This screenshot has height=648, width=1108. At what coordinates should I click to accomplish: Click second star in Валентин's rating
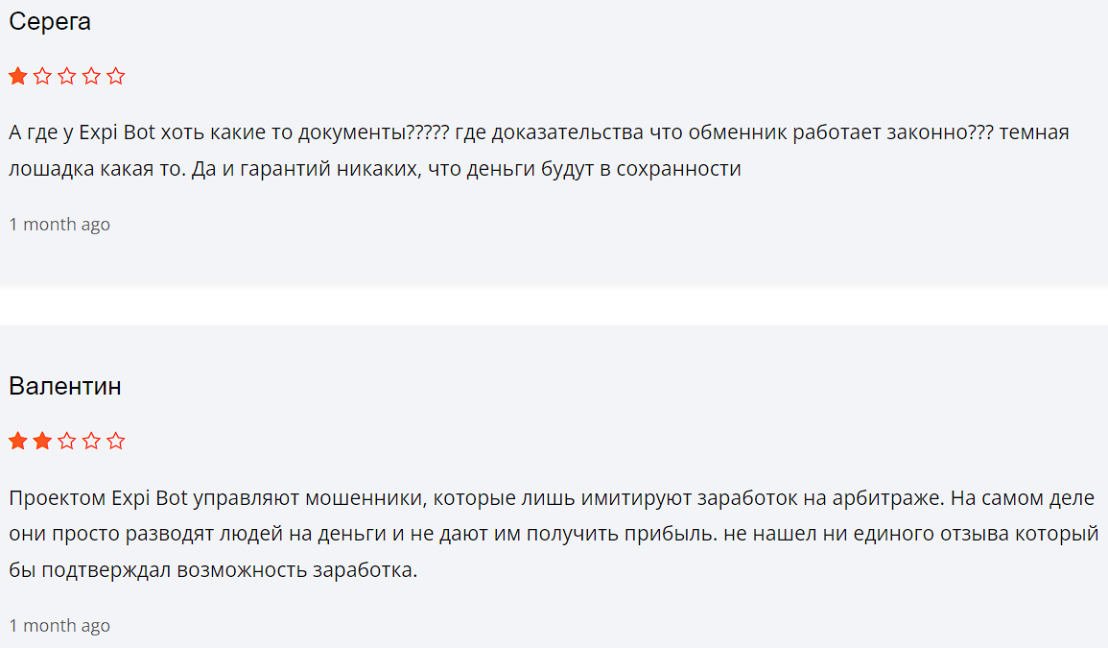42,442
